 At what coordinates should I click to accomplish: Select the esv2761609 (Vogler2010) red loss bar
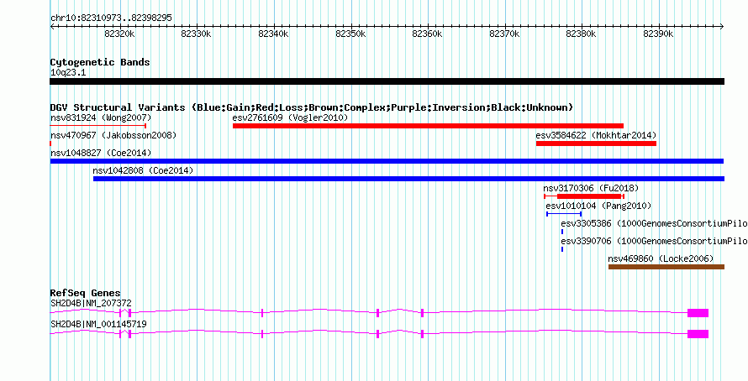coord(428,126)
